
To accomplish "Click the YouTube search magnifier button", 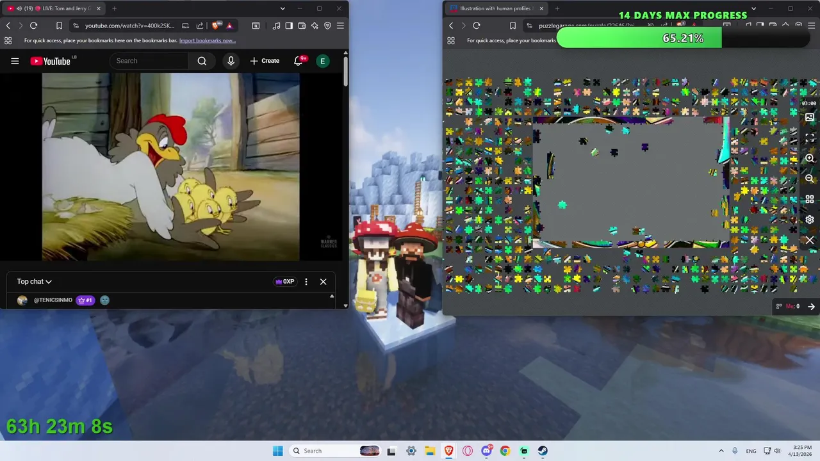I will [x=202, y=61].
